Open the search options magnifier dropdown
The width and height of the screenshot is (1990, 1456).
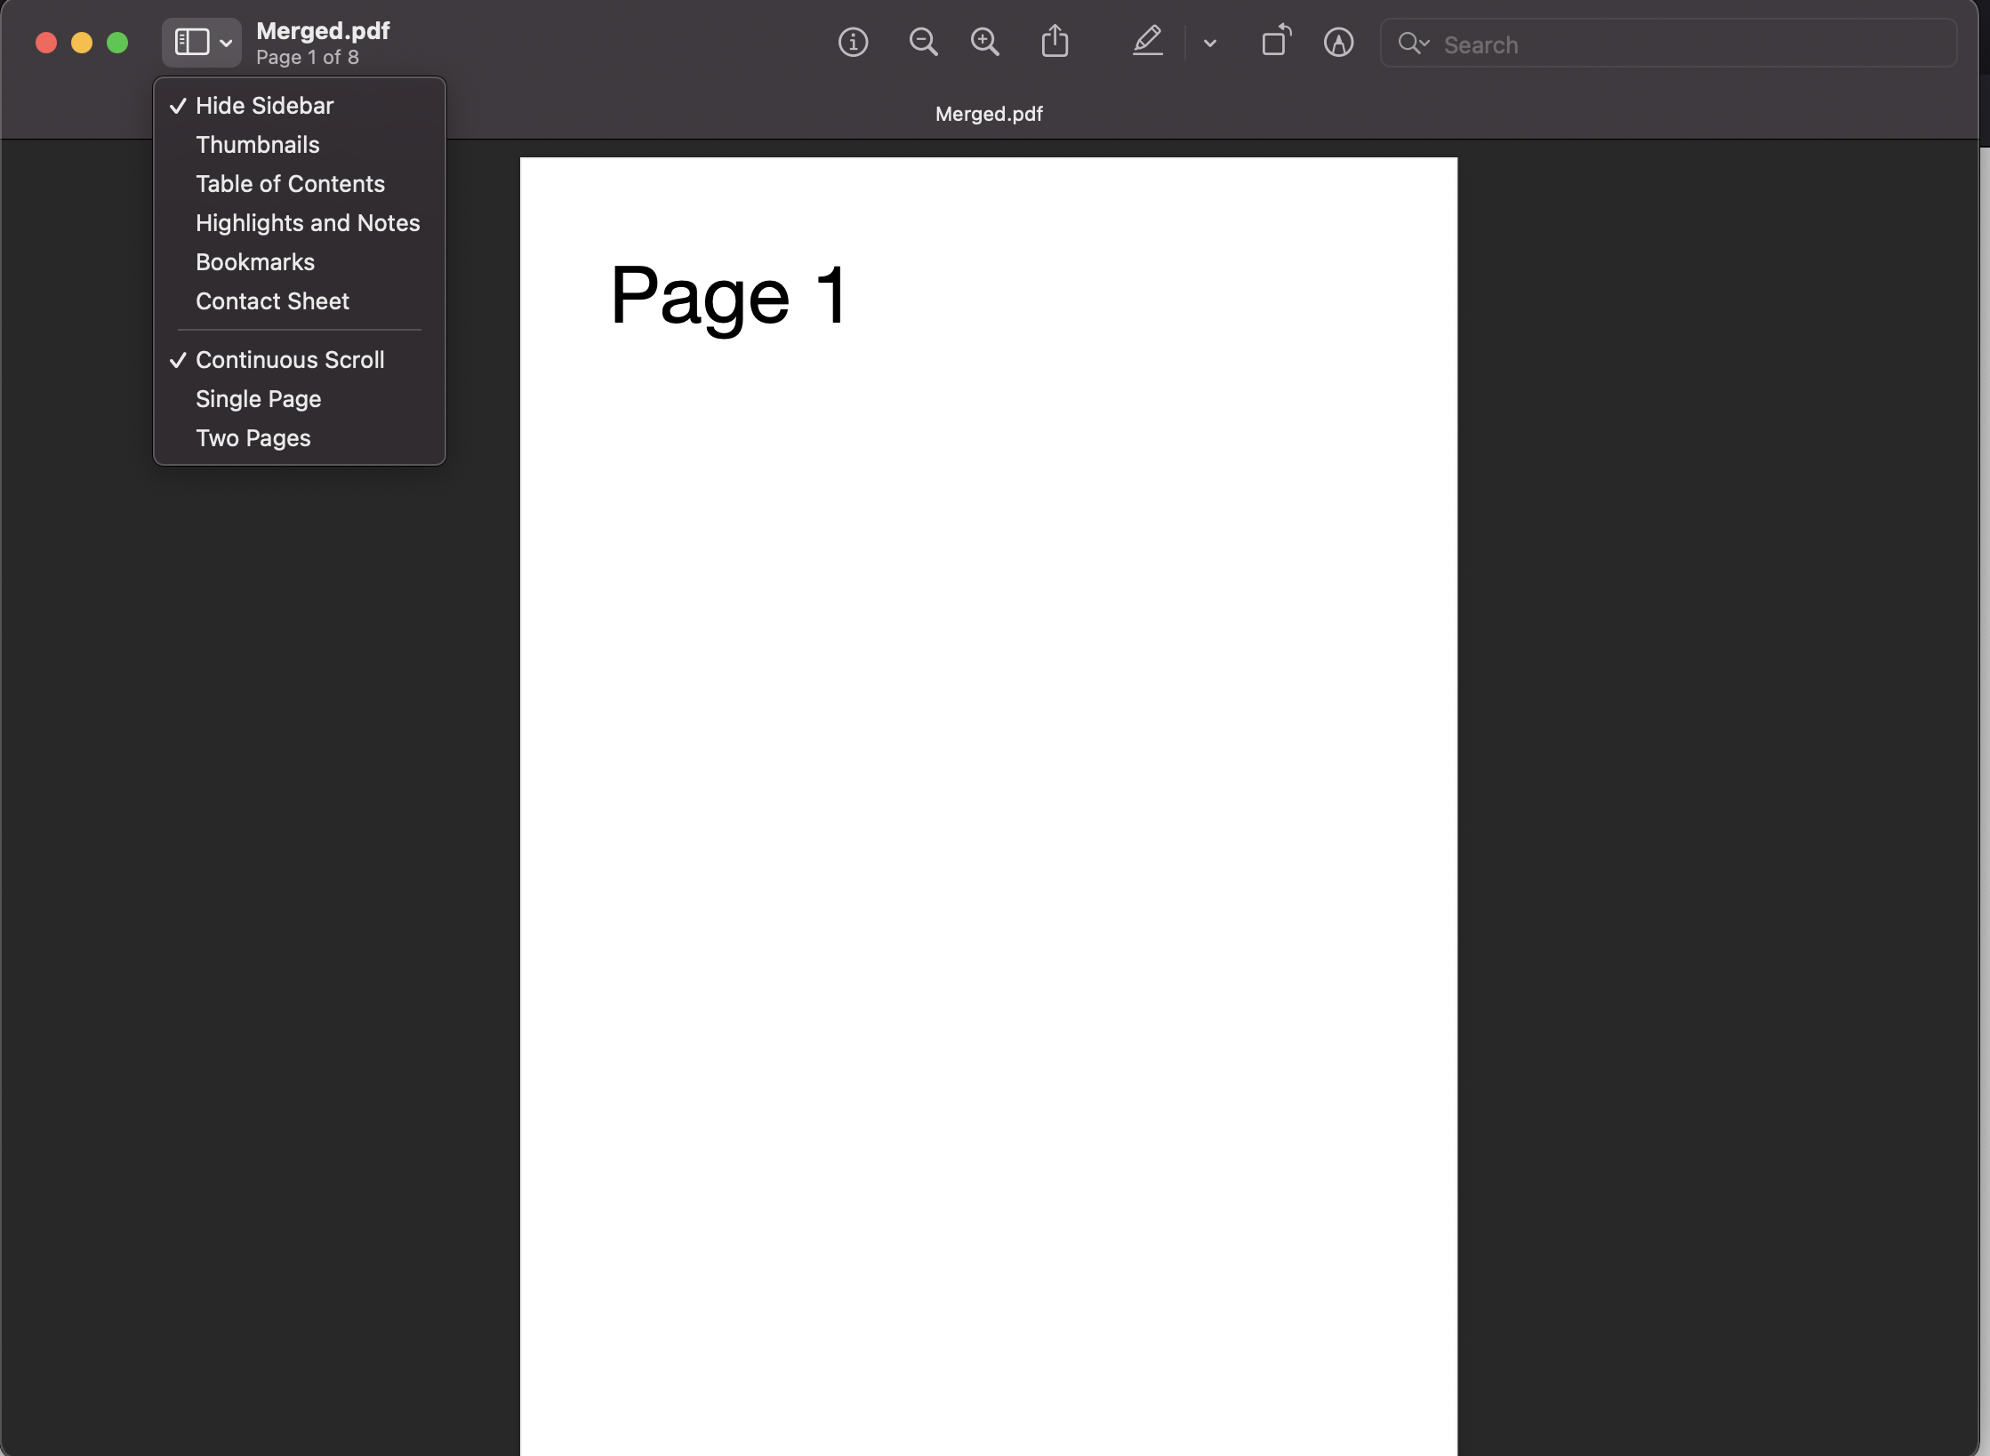(x=1413, y=43)
